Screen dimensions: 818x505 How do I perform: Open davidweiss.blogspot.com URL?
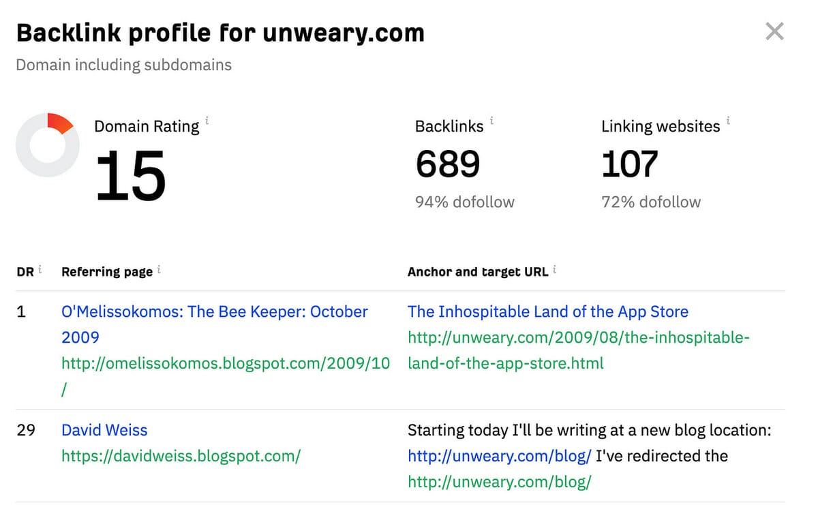point(181,456)
